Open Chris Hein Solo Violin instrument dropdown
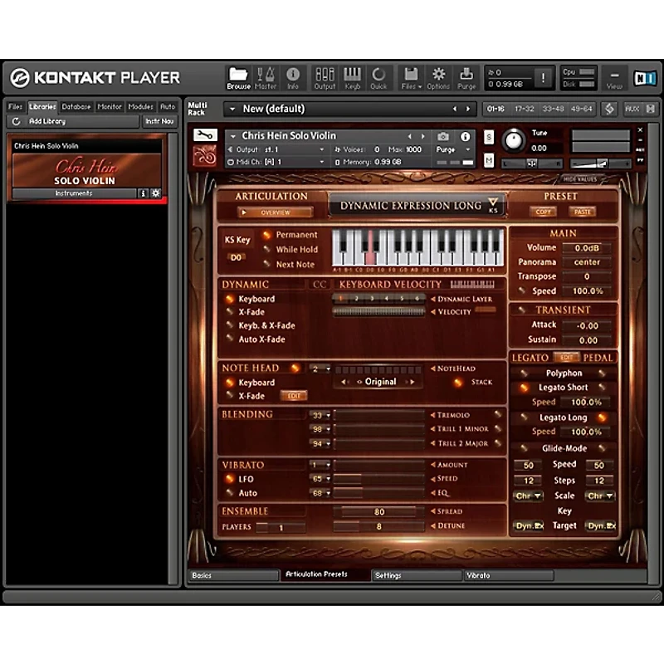The image size is (664, 664). click(233, 136)
